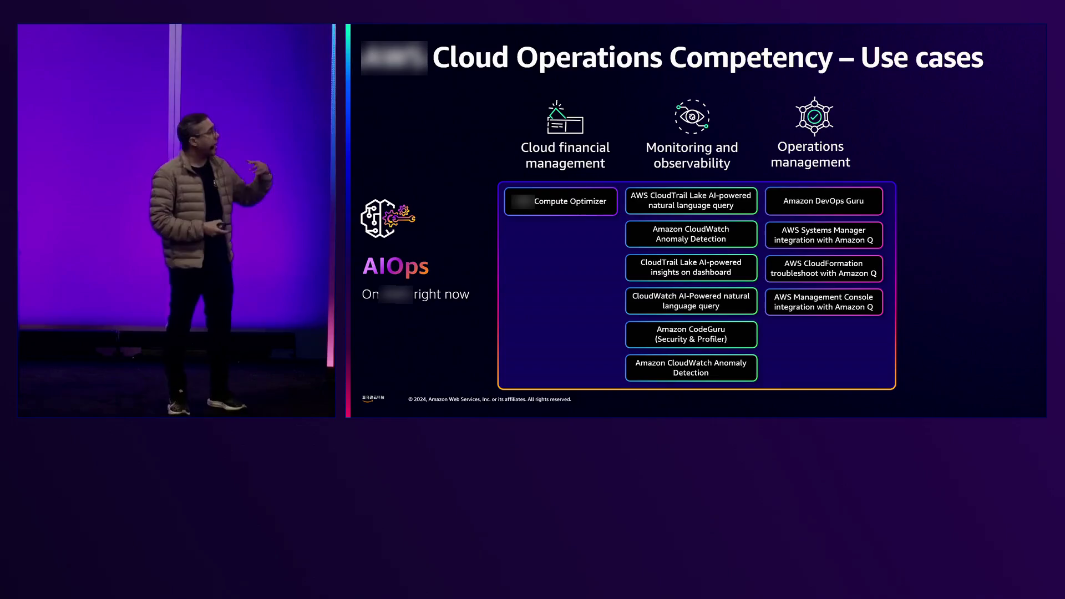Select AWS Systems Manager integration with Amazon Q
Screen dimensions: 1065x599
click(823, 235)
